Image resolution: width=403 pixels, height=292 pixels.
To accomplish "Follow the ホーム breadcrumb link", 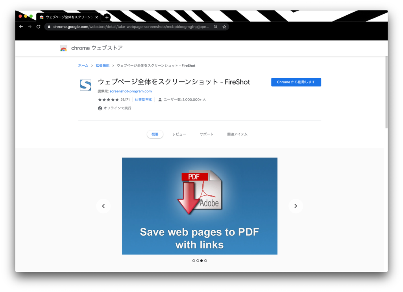I will (83, 66).
